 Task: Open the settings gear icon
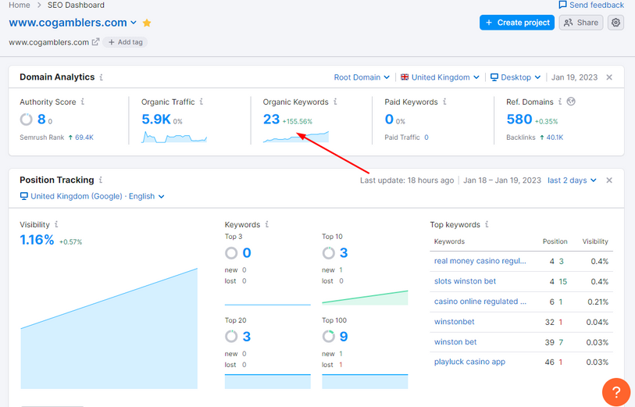[x=615, y=23]
